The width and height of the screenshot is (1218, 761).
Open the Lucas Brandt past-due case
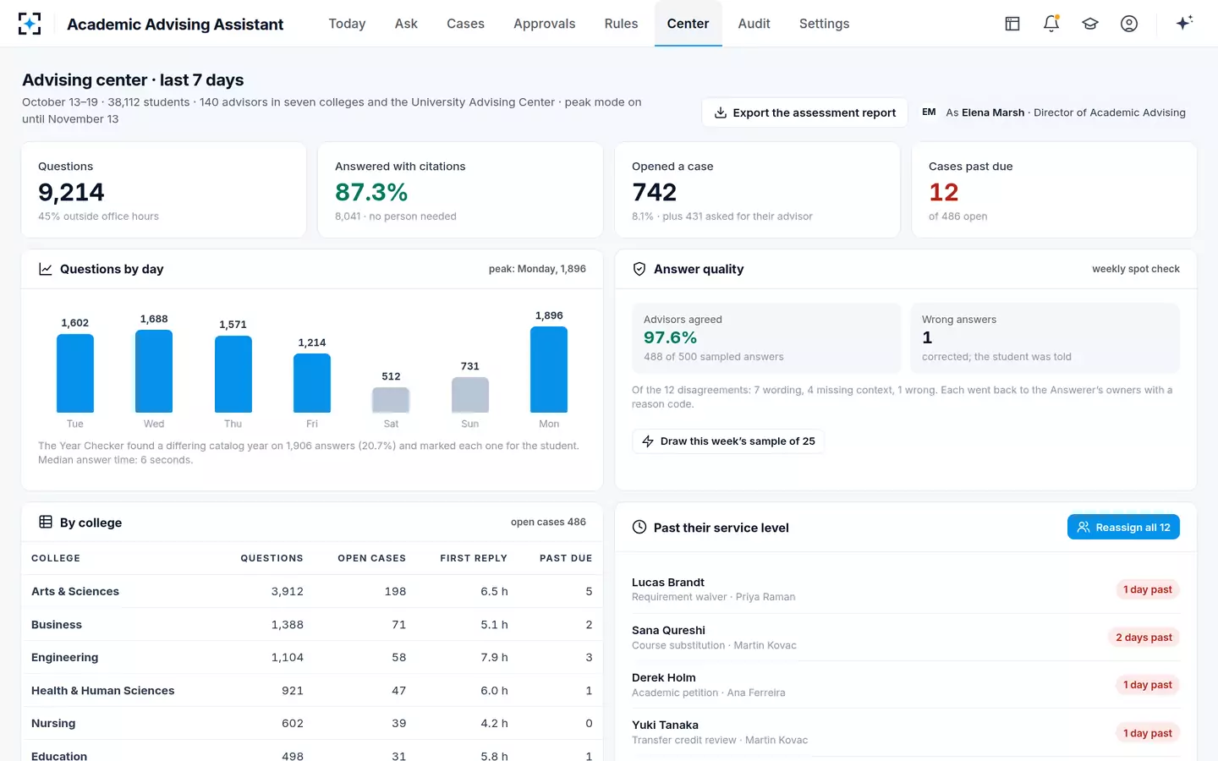(906, 589)
